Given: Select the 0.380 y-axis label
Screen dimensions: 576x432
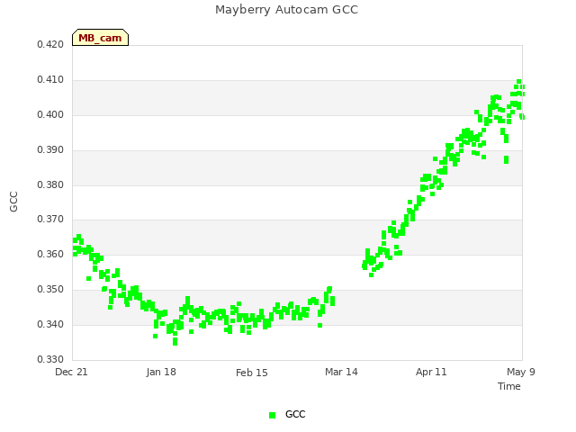Looking at the screenshot, I should [50, 184].
